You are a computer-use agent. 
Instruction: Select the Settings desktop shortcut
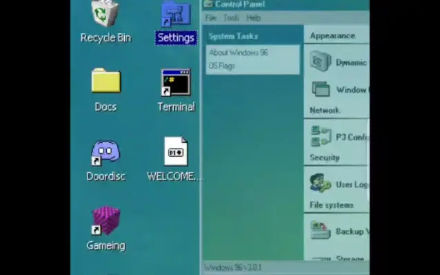coord(176,14)
